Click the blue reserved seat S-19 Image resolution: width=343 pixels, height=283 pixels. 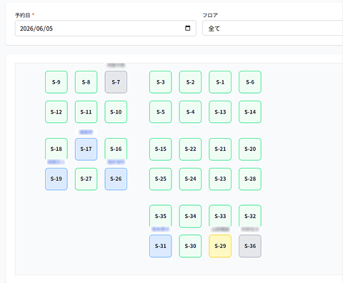56,179
